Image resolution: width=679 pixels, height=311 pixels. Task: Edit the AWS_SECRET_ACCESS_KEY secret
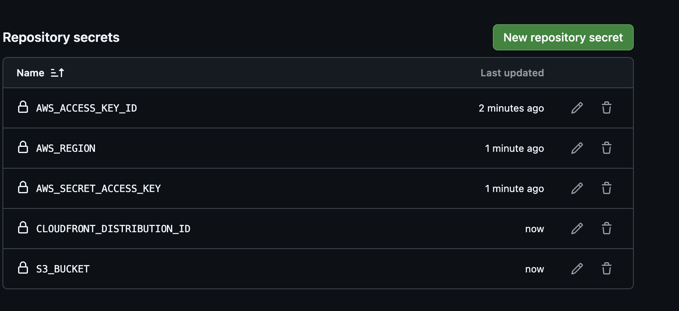pyautogui.click(x=577, y=188)
